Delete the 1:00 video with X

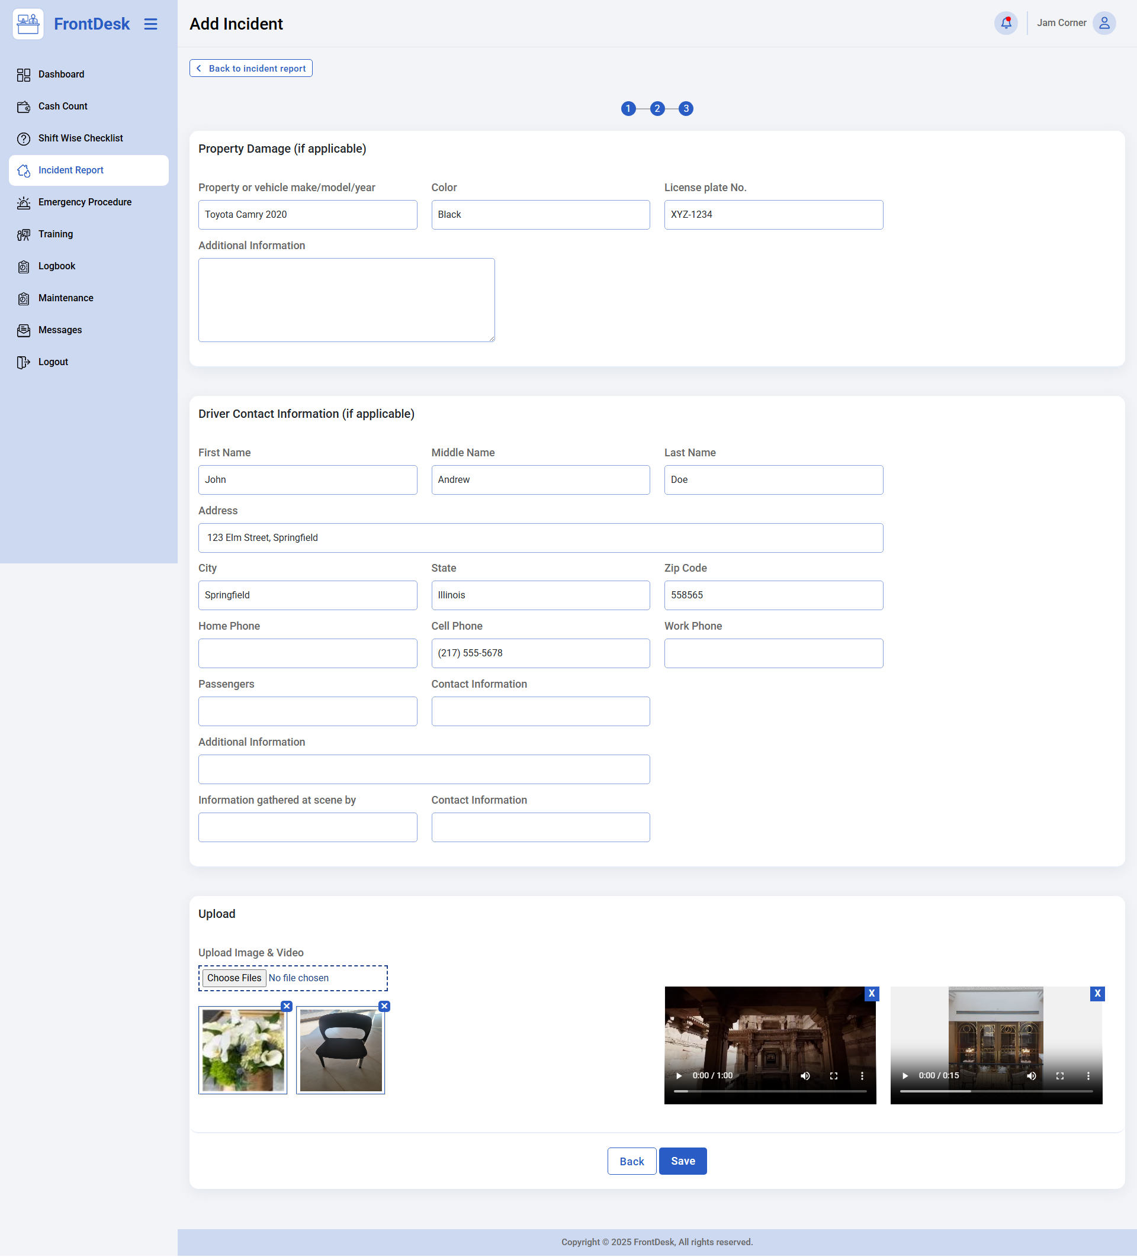(871, 993)
